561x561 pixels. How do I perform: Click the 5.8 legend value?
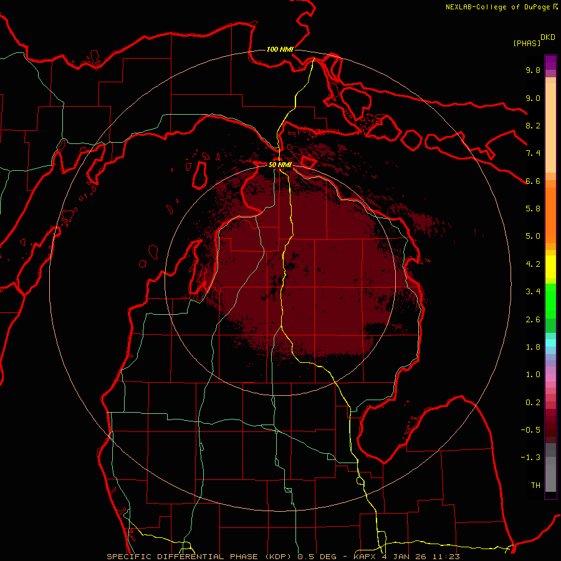[x=533, y=209]
